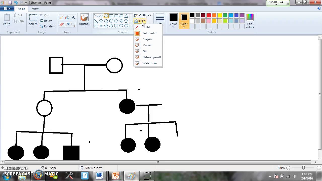Screen dimensions: 322x181
Task: Click the zoom slider thumb
Action: [303, 168]
